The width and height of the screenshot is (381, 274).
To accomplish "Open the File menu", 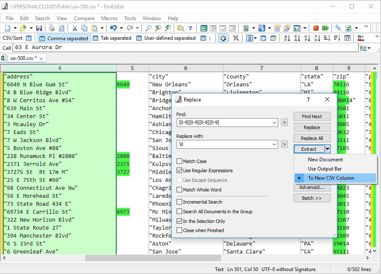I will tap(10, 18).
